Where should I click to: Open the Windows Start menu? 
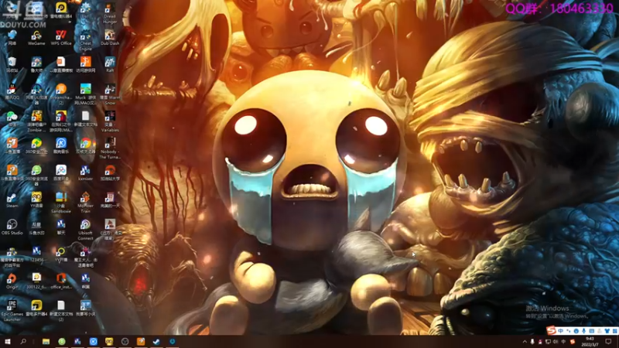[7, 341]
